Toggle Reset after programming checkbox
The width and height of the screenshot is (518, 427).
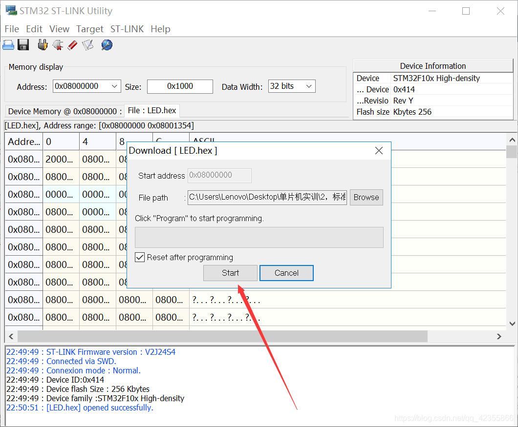[x=140, y=257]
